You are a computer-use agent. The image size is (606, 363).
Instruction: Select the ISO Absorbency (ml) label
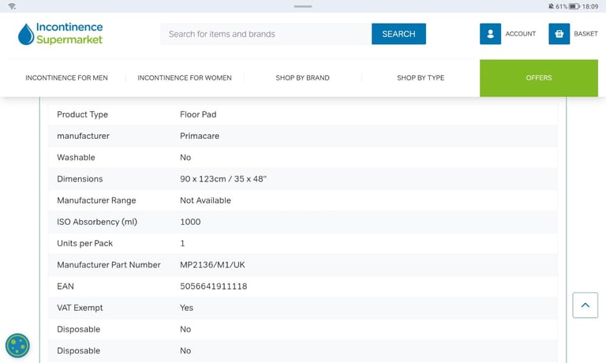tap(97, 222)
